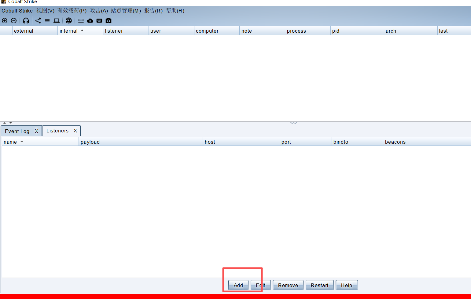Click the Restart listener button
Viewport: 471px width, 299px height.
[x=319, y=285]
